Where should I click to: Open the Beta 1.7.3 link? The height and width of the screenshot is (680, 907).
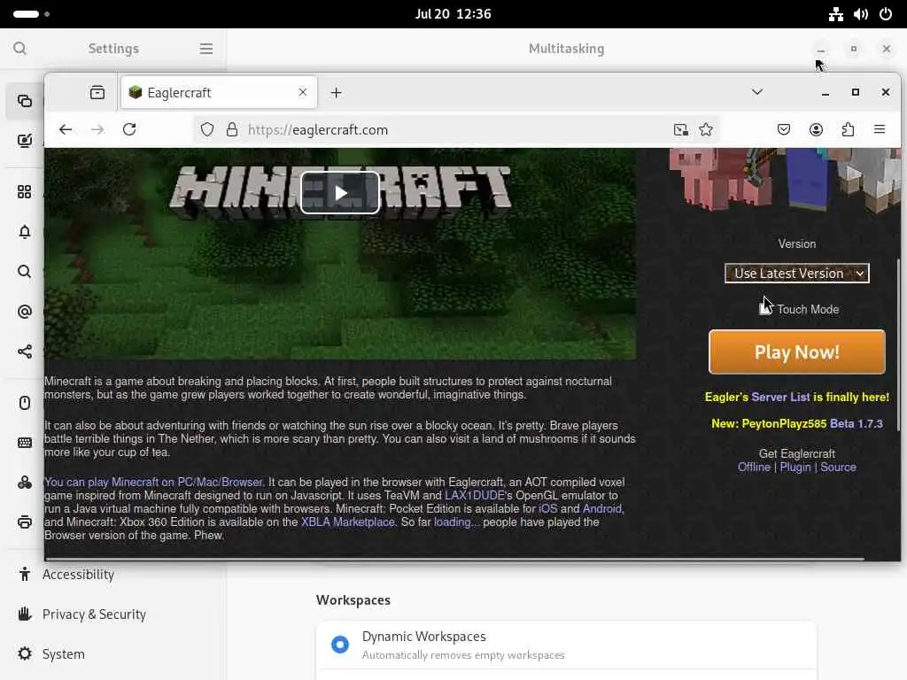point(857,424)
